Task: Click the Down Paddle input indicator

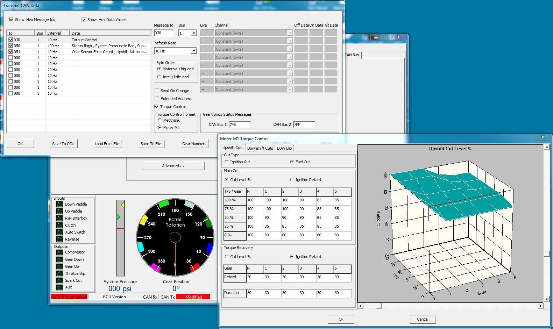Action: click(x=59, y=204)
